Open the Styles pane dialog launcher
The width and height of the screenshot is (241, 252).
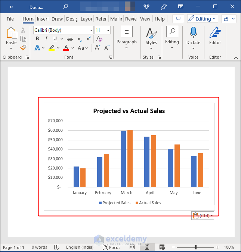159,57
